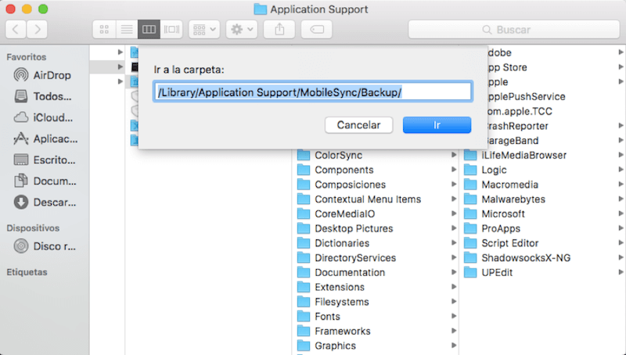Viewport: 626px width, 355px height.
Task: Go back with the left arrow
Action: pyautogui.click(x=16, y=30)
